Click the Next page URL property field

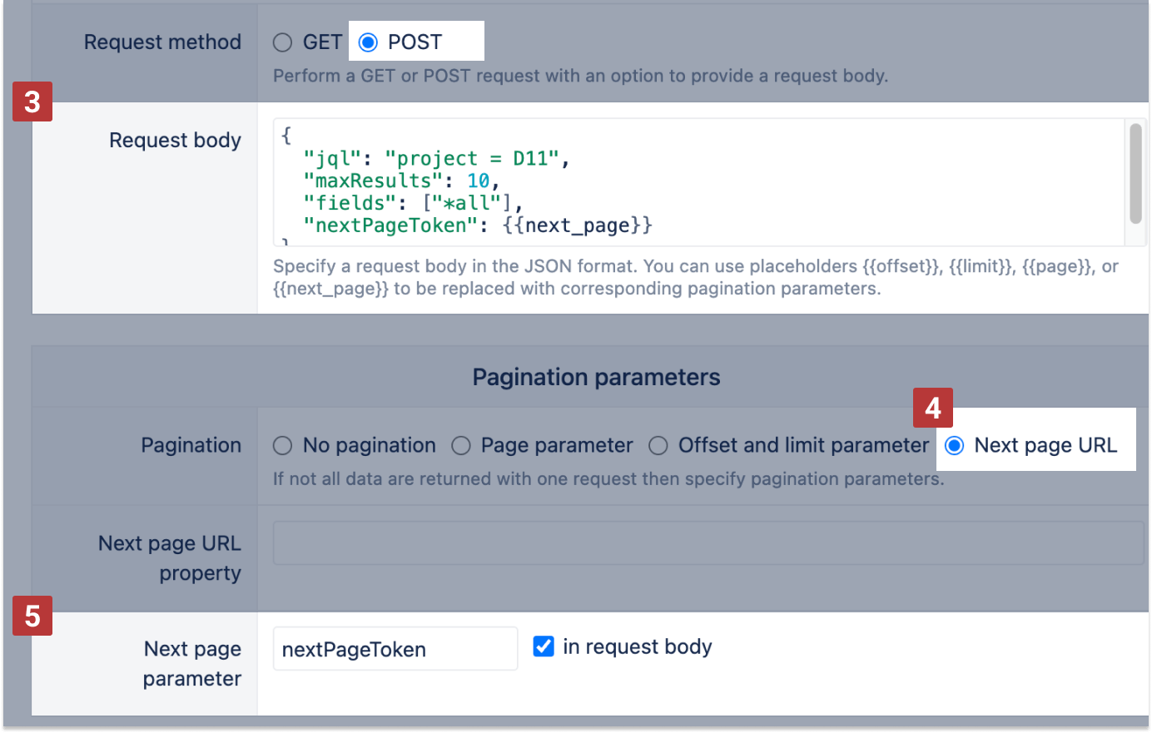click(x=708, y=543)
